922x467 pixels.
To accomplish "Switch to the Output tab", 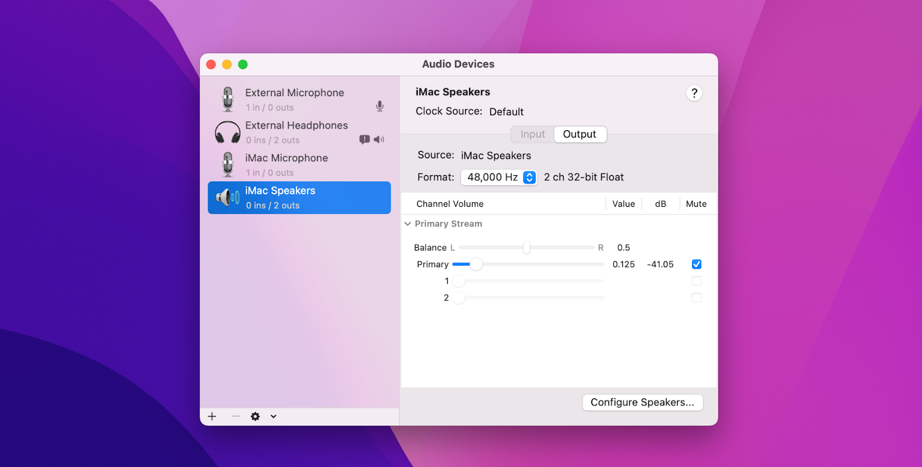I will [x=580, y=134].
